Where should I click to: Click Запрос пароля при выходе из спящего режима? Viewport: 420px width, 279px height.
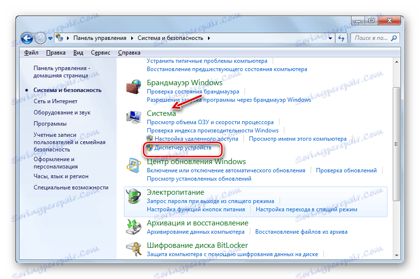pyautogui.click(x=210, y=201)
